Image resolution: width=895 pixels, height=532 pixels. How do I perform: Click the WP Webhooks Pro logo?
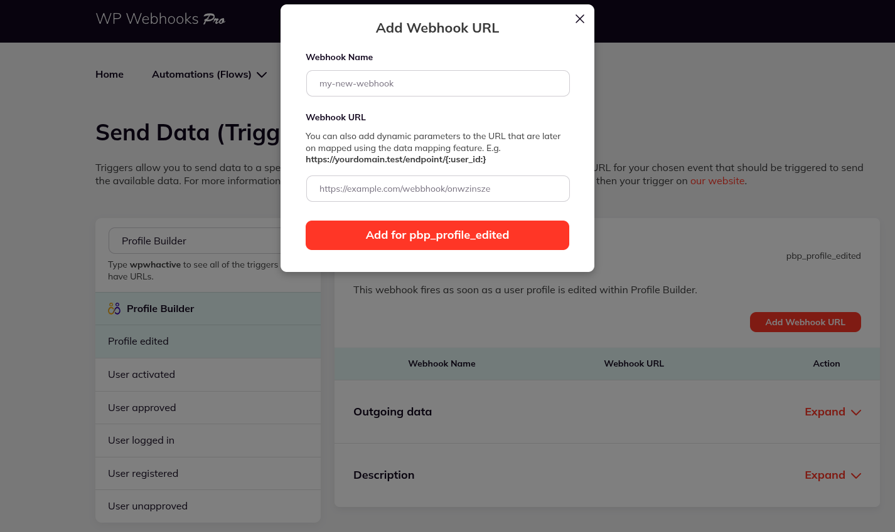[159, 19]
